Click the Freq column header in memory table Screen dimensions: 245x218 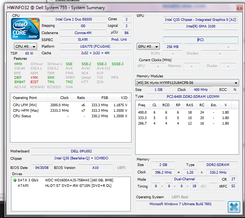tap(142, 105)
